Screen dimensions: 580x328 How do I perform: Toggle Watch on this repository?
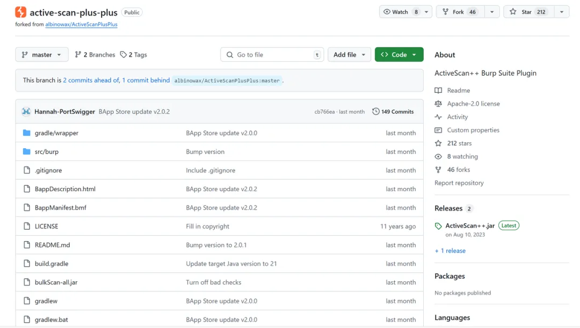(400, 12)
